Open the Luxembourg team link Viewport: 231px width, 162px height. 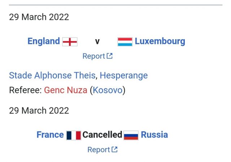tap(160, 41)
